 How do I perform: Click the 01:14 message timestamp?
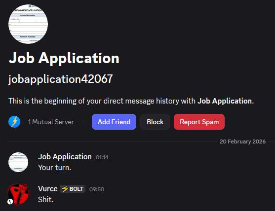click(102, 157)
